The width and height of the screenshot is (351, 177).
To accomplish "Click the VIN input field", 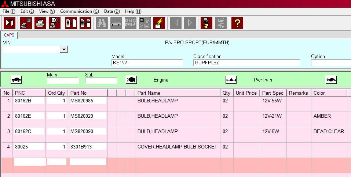I will [x=32, y=49].
